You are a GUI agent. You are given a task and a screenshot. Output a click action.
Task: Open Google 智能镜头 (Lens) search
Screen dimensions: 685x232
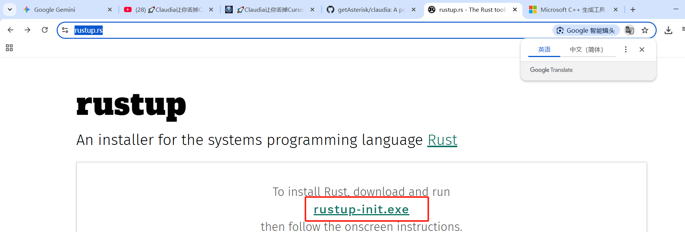coord(586,30)
